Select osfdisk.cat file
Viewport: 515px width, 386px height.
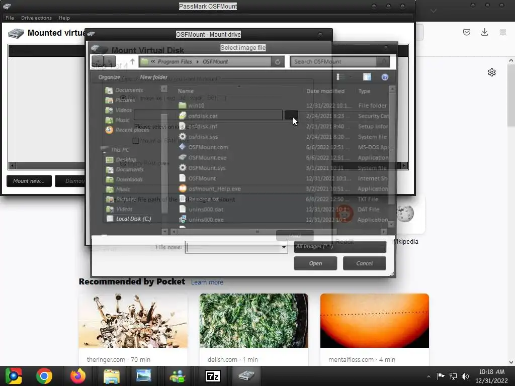(x=203, y=116)
